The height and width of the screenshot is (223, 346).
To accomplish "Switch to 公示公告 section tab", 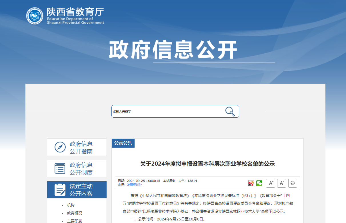I will (123, 143).
